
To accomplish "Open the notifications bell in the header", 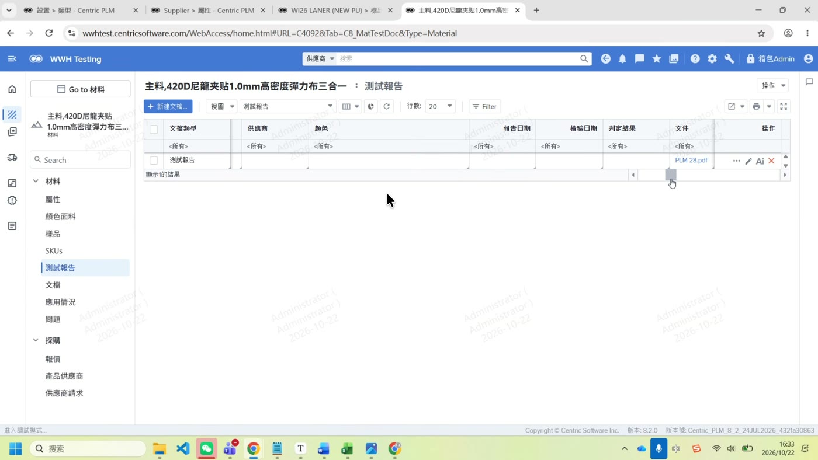I will point(622,59).
